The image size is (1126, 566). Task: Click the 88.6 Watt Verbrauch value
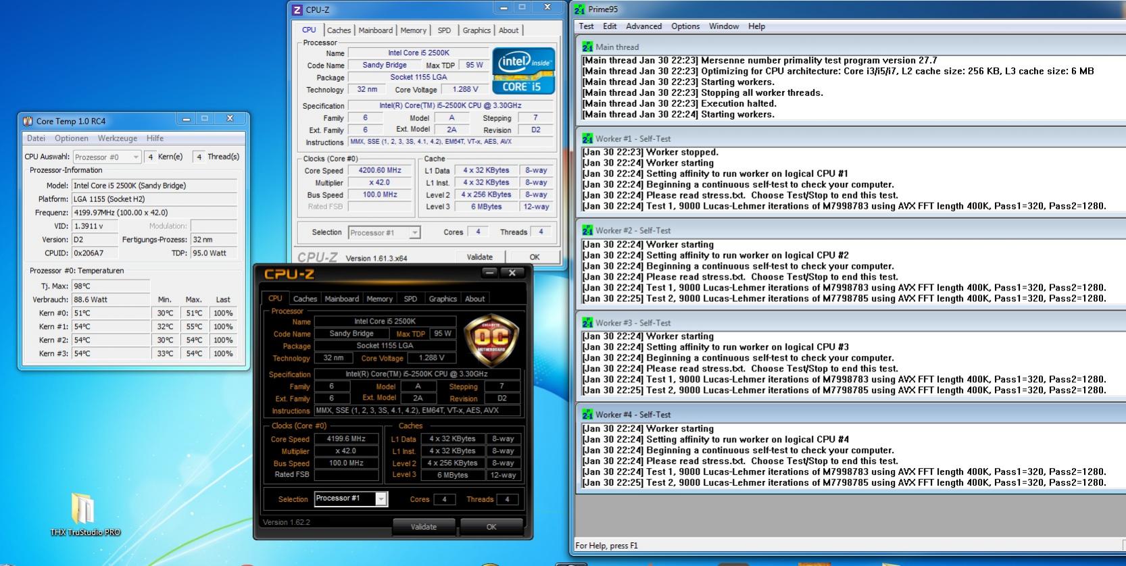click(x=110, y=299)
